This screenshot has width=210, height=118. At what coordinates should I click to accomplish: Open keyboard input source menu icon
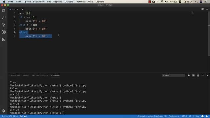[x=180, y=2]
